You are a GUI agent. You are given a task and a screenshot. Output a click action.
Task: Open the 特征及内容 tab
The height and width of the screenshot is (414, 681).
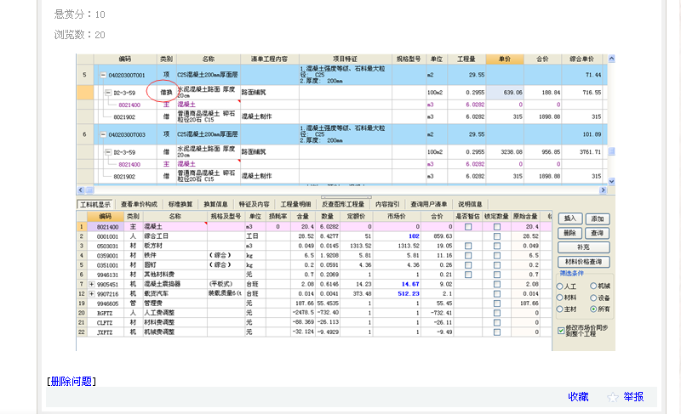[254, 204]
